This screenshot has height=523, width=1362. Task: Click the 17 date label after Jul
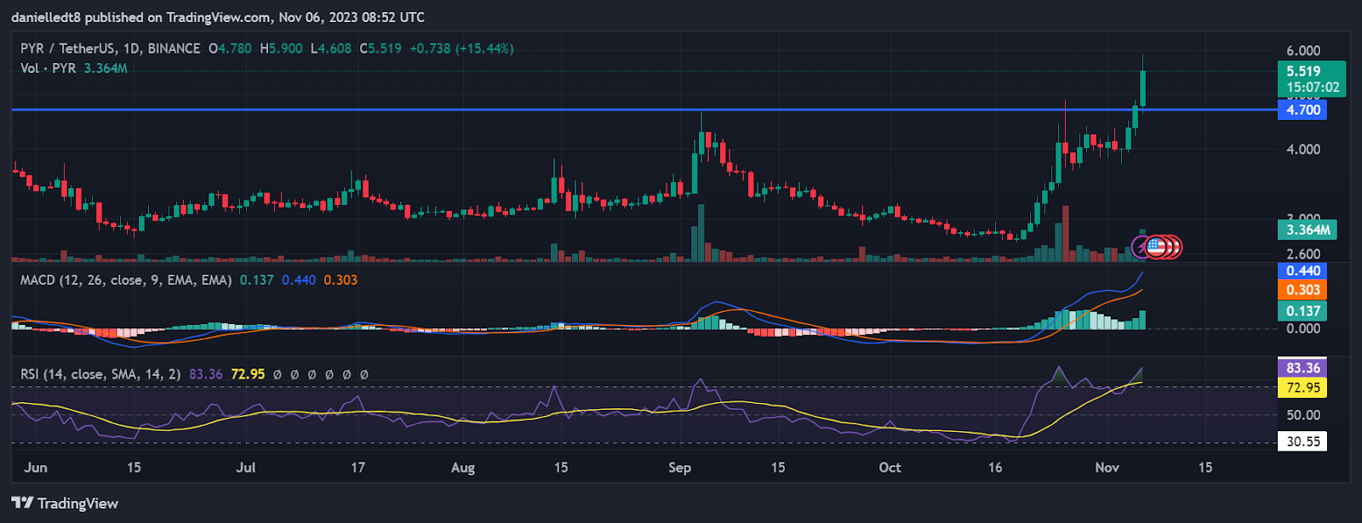click(x=358, y=468)
